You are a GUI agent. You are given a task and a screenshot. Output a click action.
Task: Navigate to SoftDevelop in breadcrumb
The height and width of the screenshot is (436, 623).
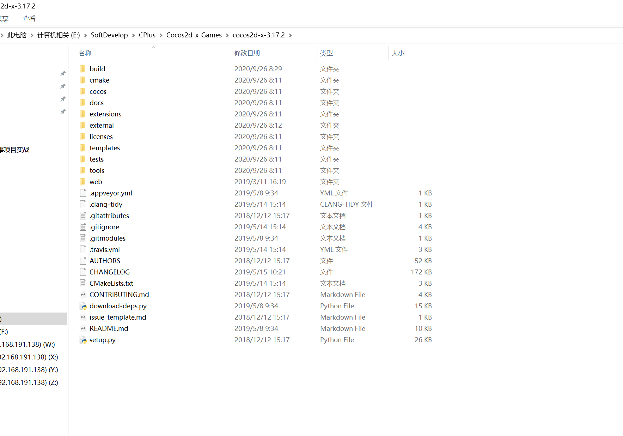[x=109, y=35]
